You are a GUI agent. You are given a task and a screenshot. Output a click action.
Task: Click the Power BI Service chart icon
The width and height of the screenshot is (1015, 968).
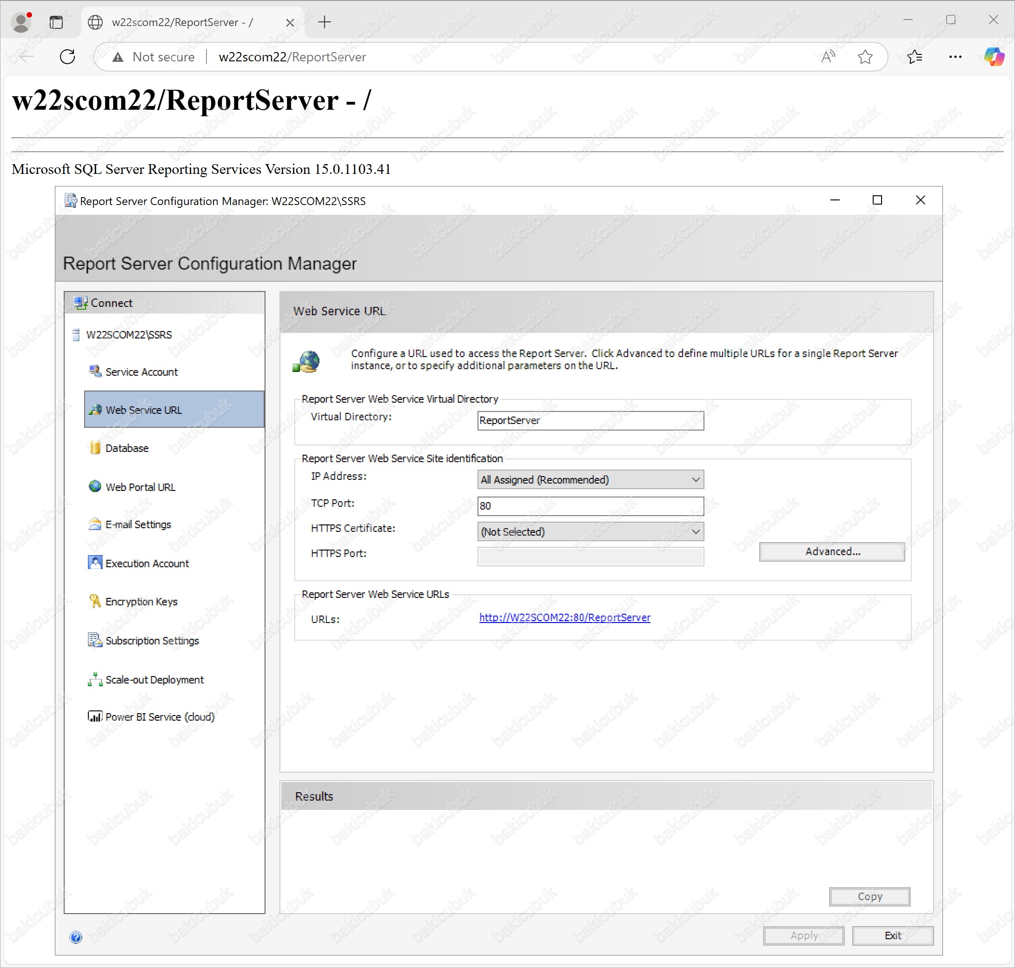point(95,716)
